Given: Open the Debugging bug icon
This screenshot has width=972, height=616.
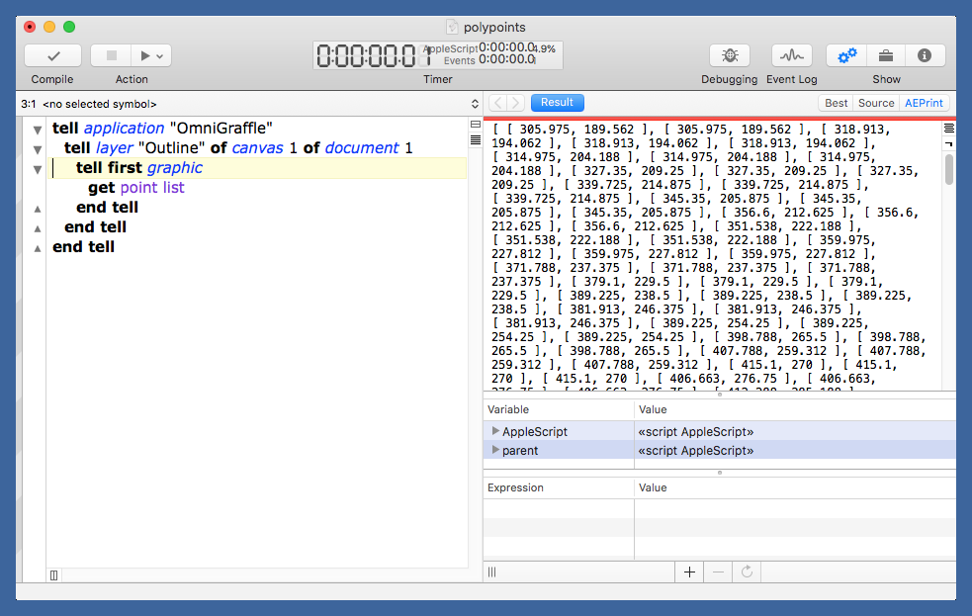Looking at the screenshot, I should click(729, 55).
